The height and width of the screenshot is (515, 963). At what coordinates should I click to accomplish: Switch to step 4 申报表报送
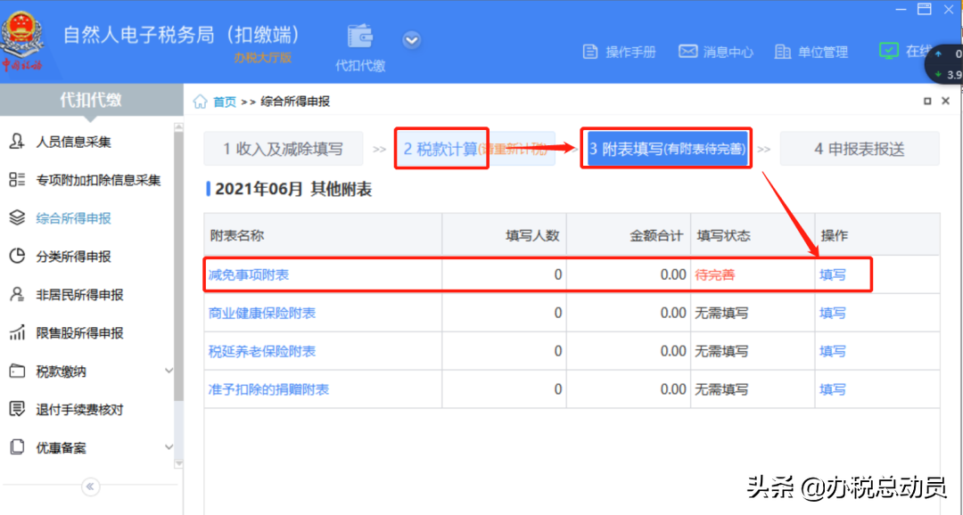859,148
